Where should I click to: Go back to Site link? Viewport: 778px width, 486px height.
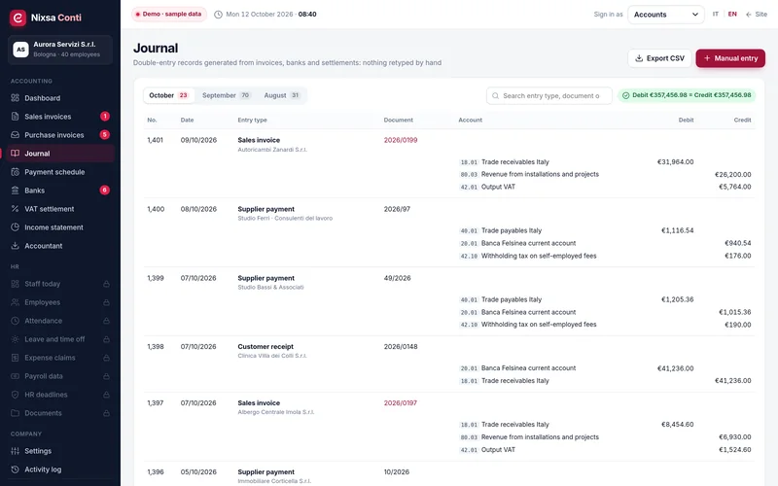[x=757, y=15]
